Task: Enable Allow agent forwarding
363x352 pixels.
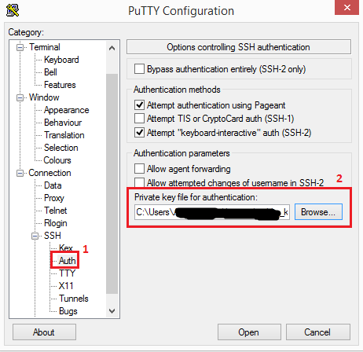Action: click(x=139, y=169)
